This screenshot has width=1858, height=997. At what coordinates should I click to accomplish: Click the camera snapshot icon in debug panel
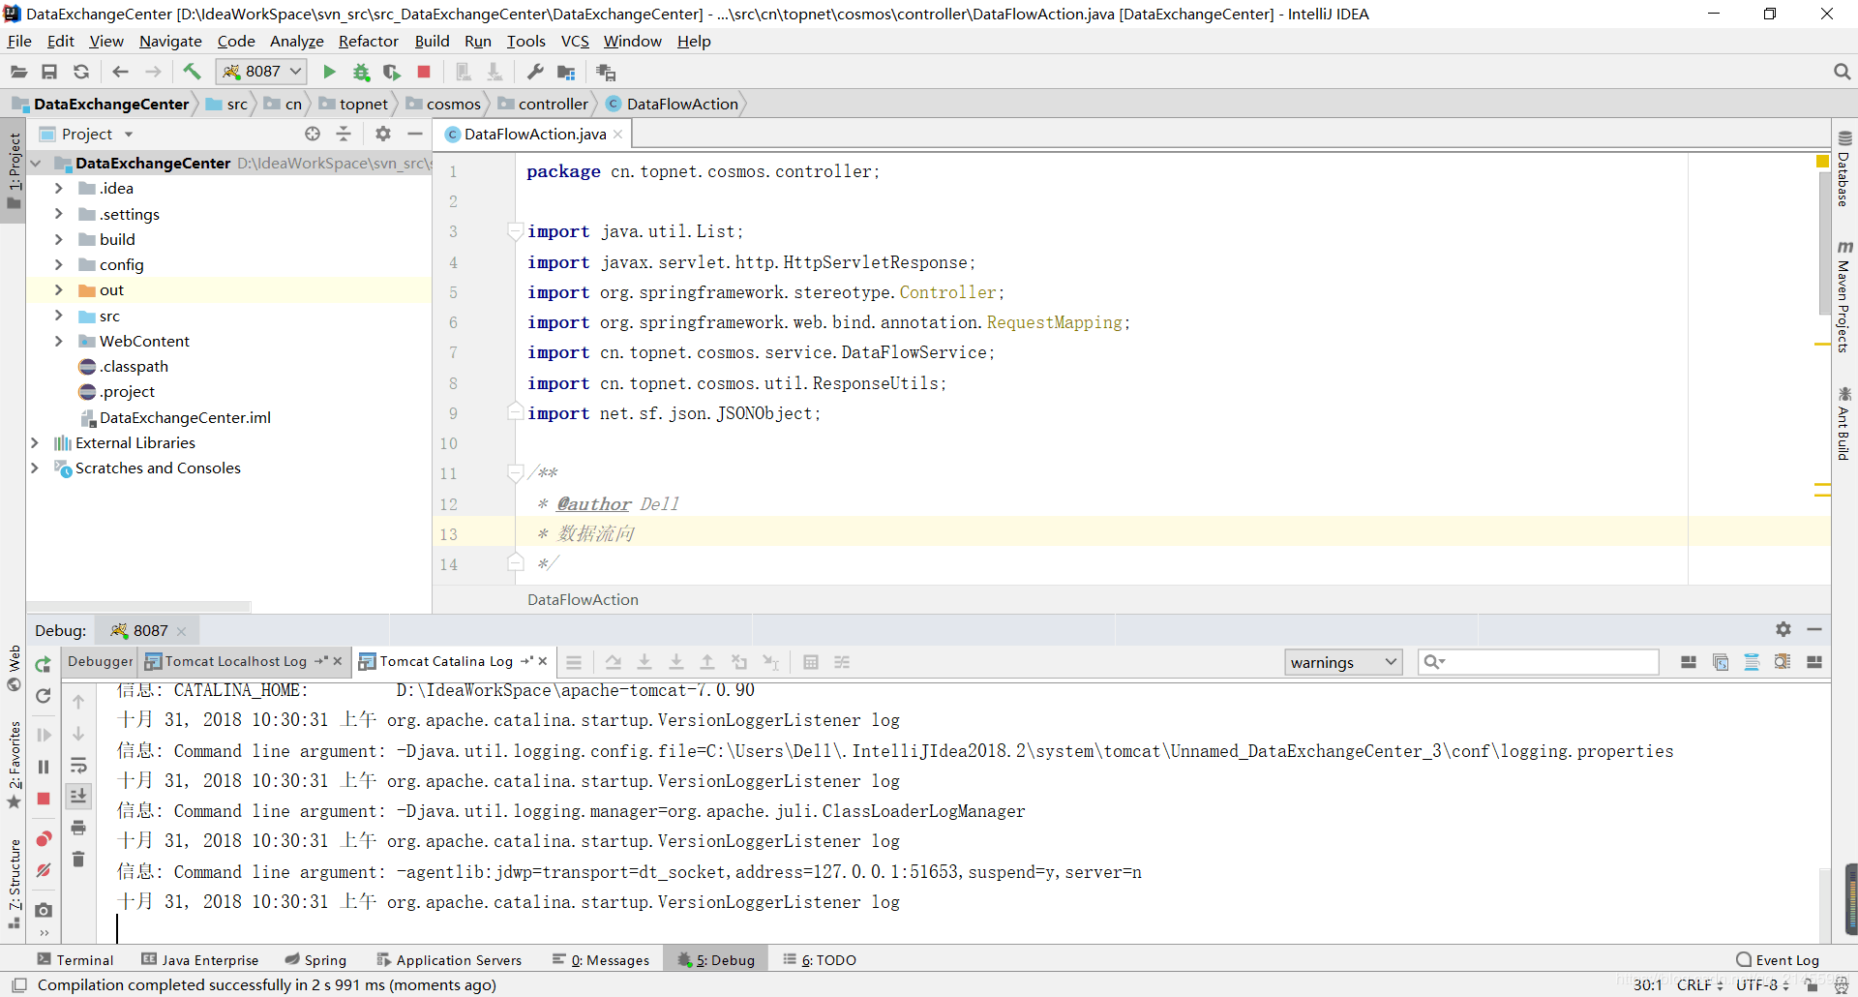pos(43,910)
